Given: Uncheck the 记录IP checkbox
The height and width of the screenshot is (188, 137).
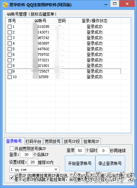Looking at the screenshot, I should (x=11, y=178).
